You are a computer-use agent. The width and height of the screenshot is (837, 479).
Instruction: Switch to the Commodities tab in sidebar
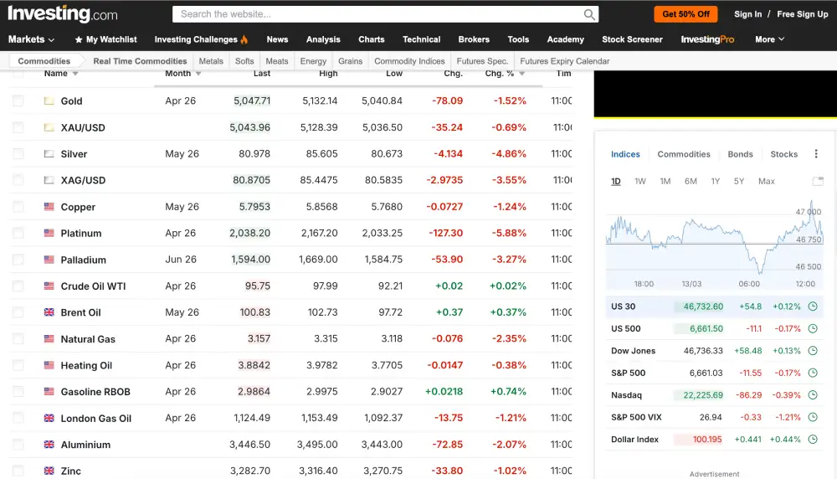coord(683,154)
